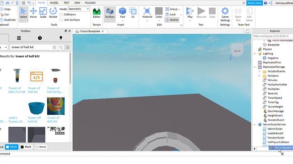Screen dimensions: 293x164
Task: Activate the Scale tool
Action: click(43, 13)
